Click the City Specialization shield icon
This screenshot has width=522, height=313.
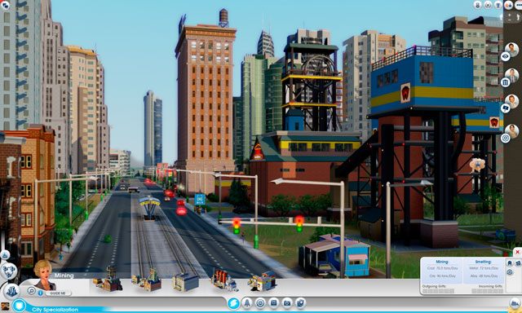pyautogui.click(x=19, y=306)
